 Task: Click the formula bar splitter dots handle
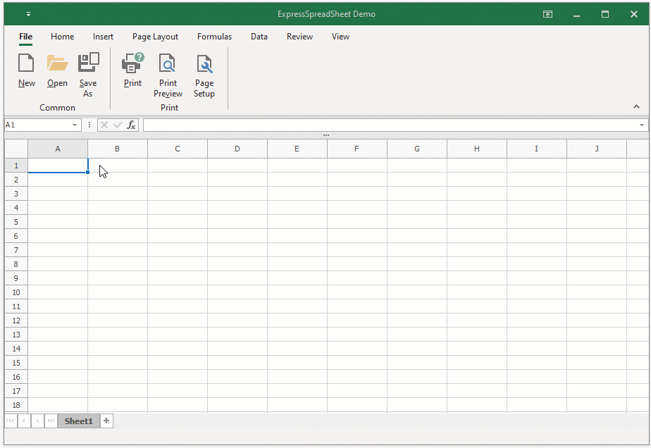pyautogui.click(x=326, y=135)
